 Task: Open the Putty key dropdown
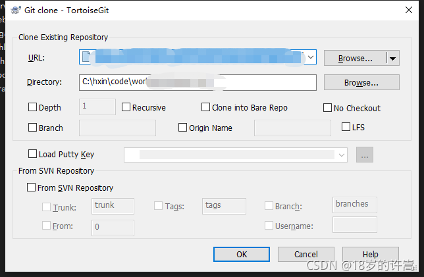(342, 155)
